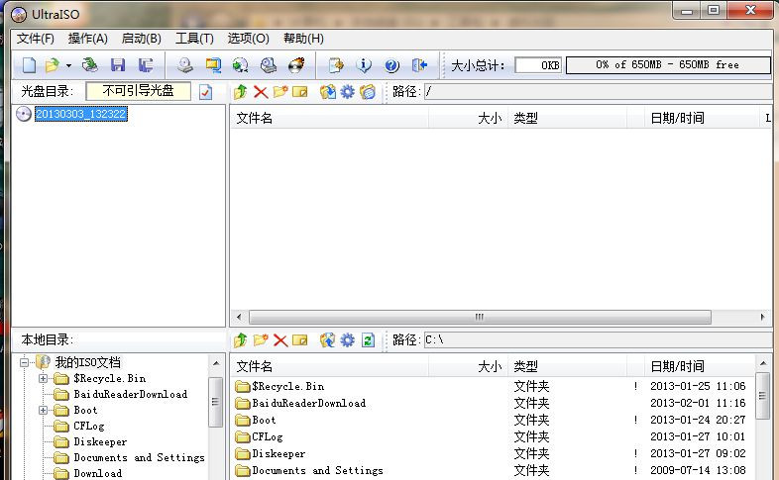The width and height of the screenshot is (779, 480).
Task: Expand the Open icon dropdown arrow
Action: (x=68, y=65)
